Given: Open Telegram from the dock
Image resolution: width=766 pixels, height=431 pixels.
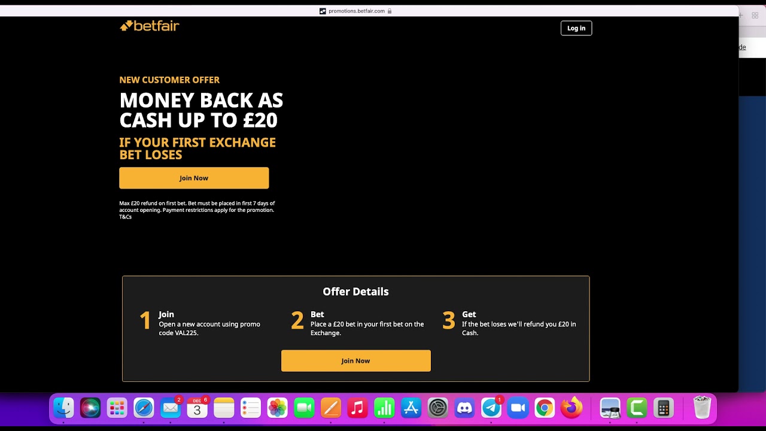Looking at the screenshot, I should tap(491, 408).
